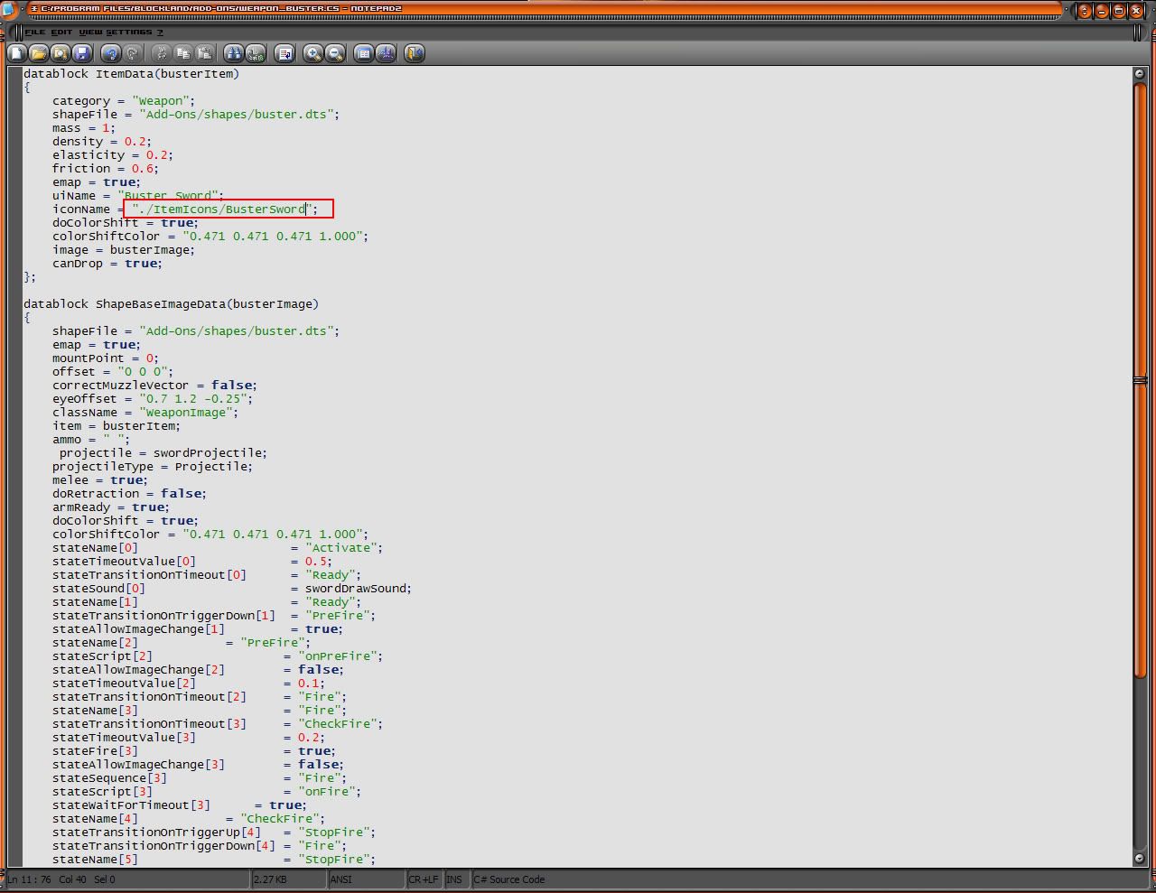Image resolution: width=1156 pixels, height=893 pixels.
Task: Click the ANSI encoding status field
Action: point(366,879)
